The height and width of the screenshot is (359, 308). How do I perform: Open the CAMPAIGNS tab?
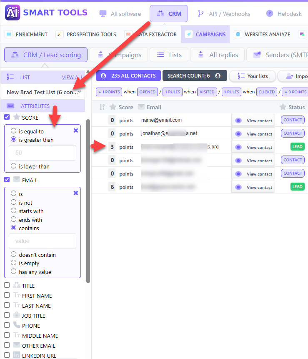205,34
